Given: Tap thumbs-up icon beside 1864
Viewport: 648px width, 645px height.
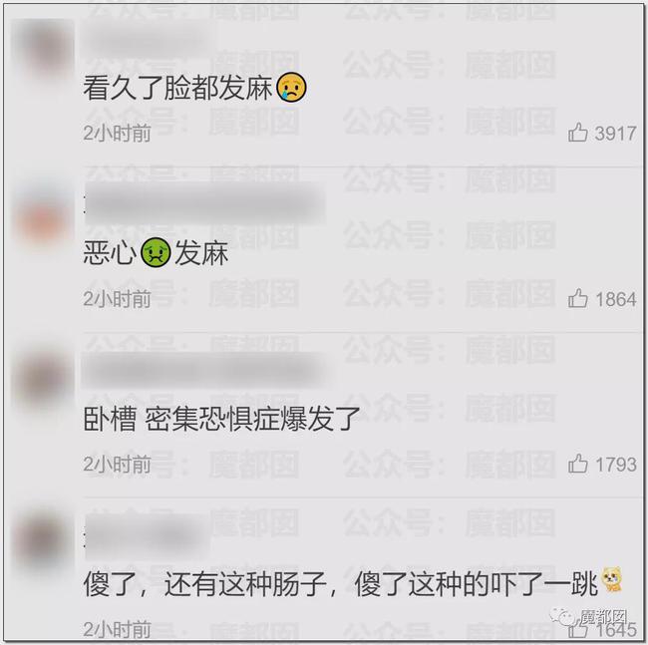Looking at the screenshot, I should 578,298.
